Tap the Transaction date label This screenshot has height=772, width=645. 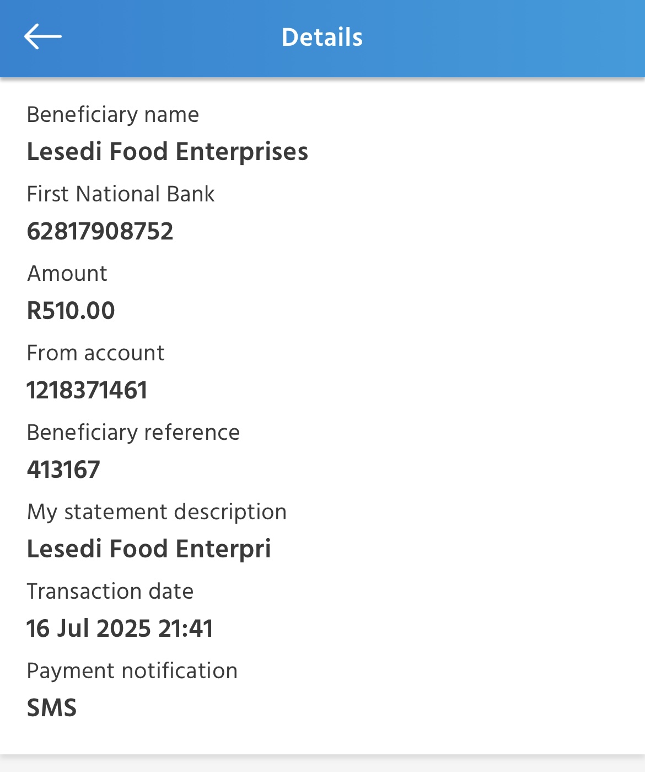tap(110, 592)
